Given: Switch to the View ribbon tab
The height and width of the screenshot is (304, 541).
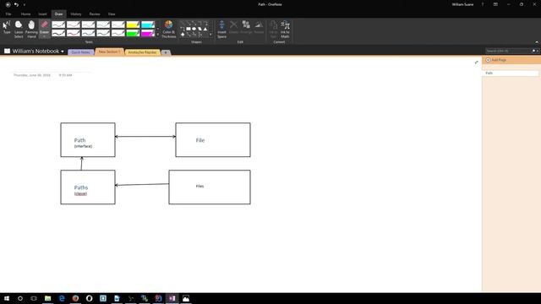Looking at the screenshot, I should (x=112, y=14).
